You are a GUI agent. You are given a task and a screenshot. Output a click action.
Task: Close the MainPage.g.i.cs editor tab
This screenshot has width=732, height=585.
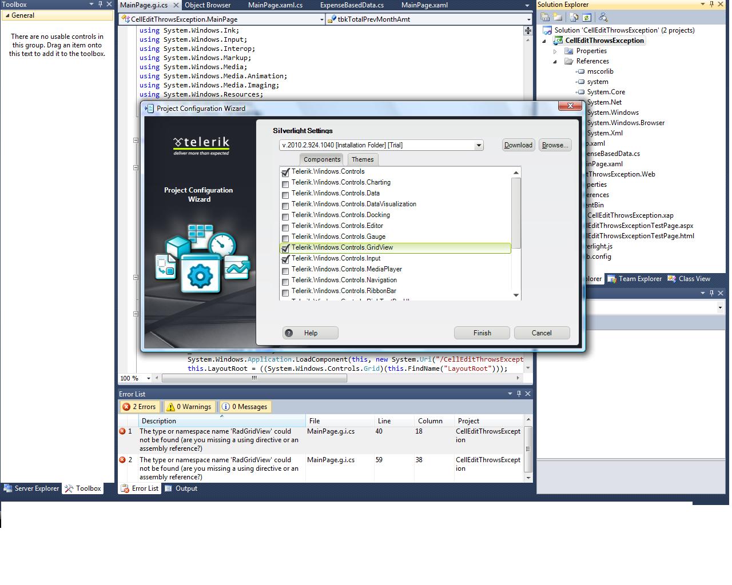tap(175, 5)
